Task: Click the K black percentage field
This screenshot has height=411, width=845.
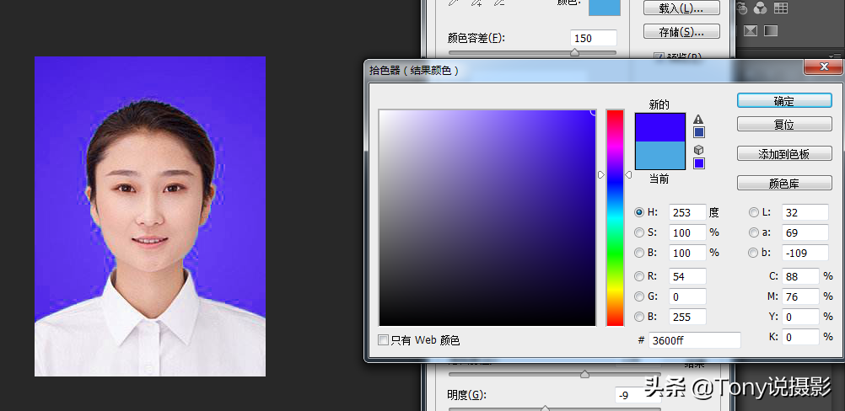Action: [801, 337]
